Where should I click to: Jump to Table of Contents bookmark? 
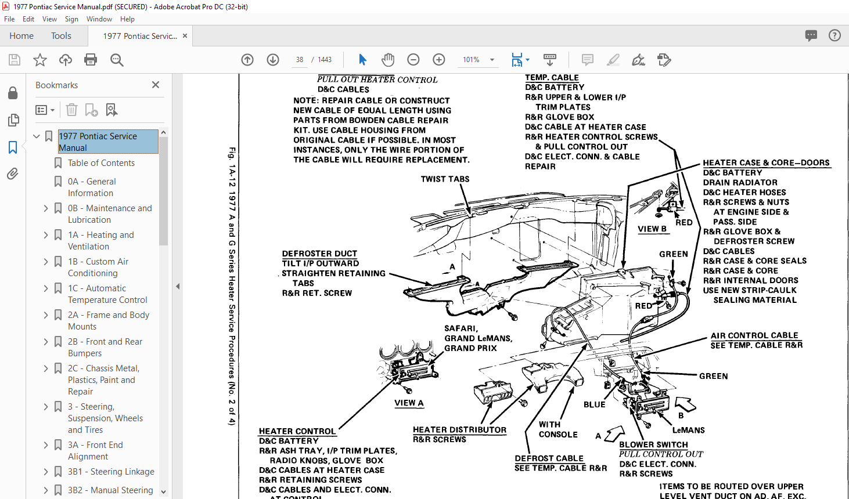click(x=101, y=163)
